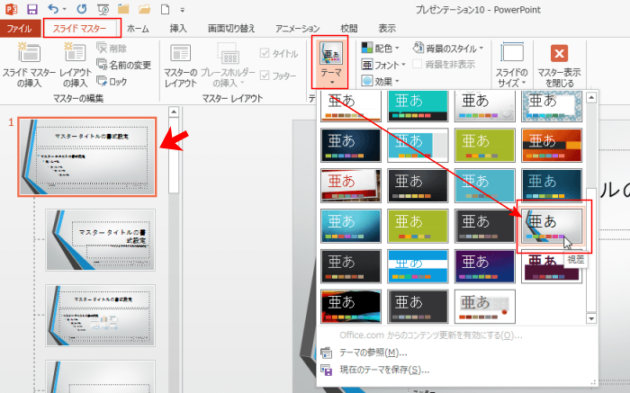630x393 pixels.
Task: Click the Redo/Repeat icon
Action: pos(82,9)
